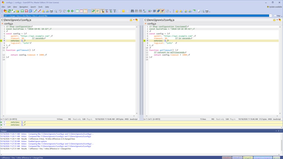
Task: Show only the first (green) file pane
Action: click(77, 11)
